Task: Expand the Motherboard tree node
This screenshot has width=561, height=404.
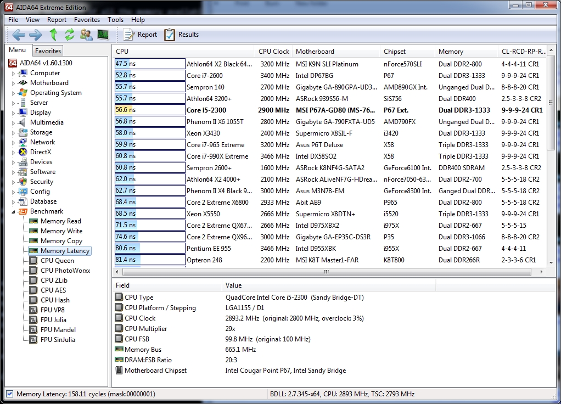Action: tap(14, 83)
